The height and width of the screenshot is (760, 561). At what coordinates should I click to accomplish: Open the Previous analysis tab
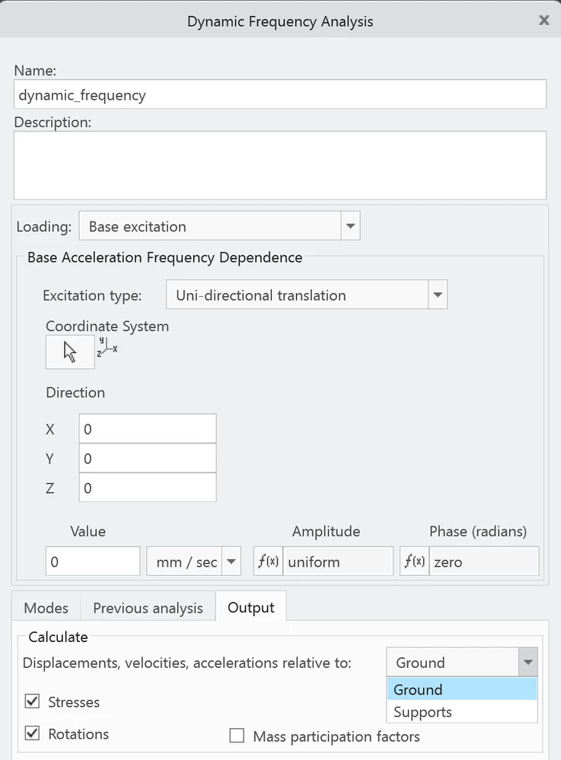pyautogui.click(x=148, y=608)
